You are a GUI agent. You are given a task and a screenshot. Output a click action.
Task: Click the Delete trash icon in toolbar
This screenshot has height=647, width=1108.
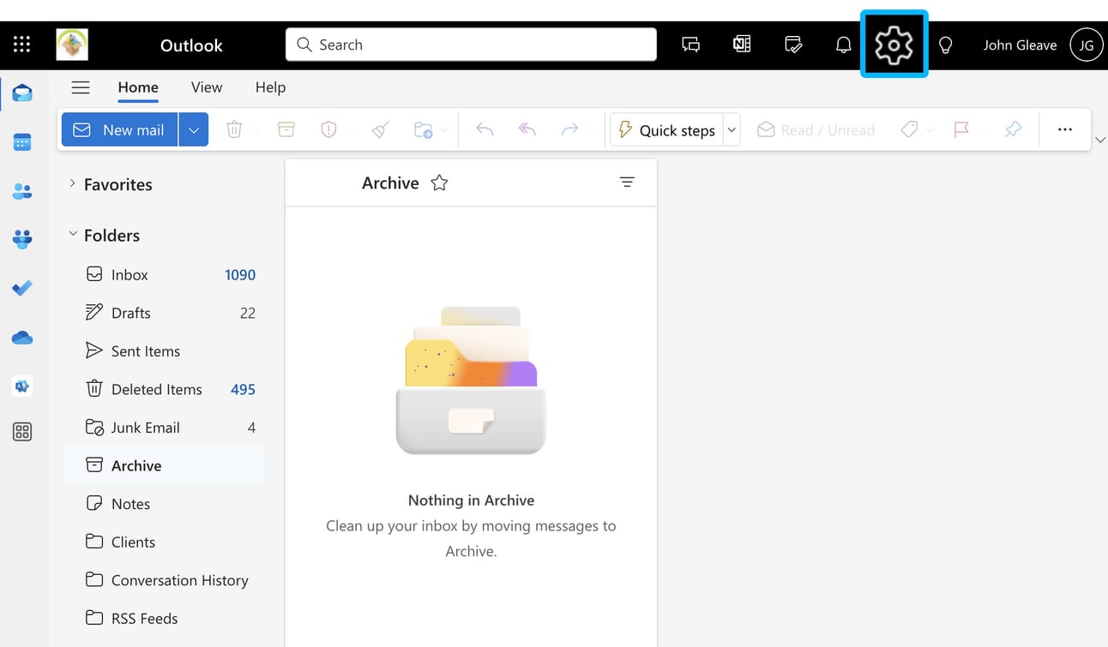[234, 129]
